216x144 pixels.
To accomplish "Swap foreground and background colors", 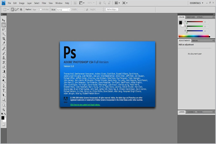I will pos(5,114).
